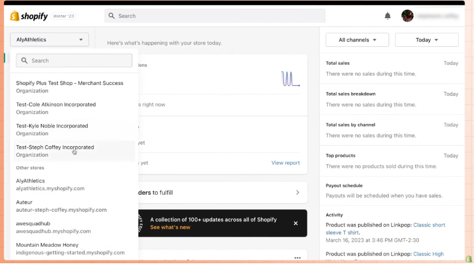
Task: Click the Shopify badge in bottom corner
Action: pos(469,259)
